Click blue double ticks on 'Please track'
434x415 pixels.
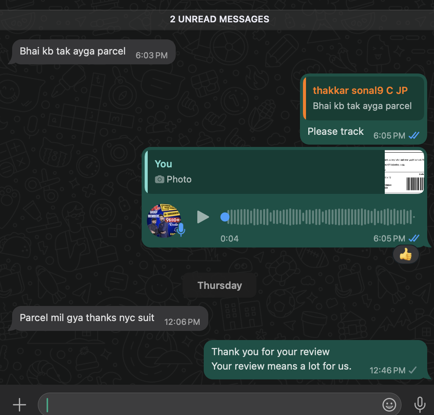point(414,136)
